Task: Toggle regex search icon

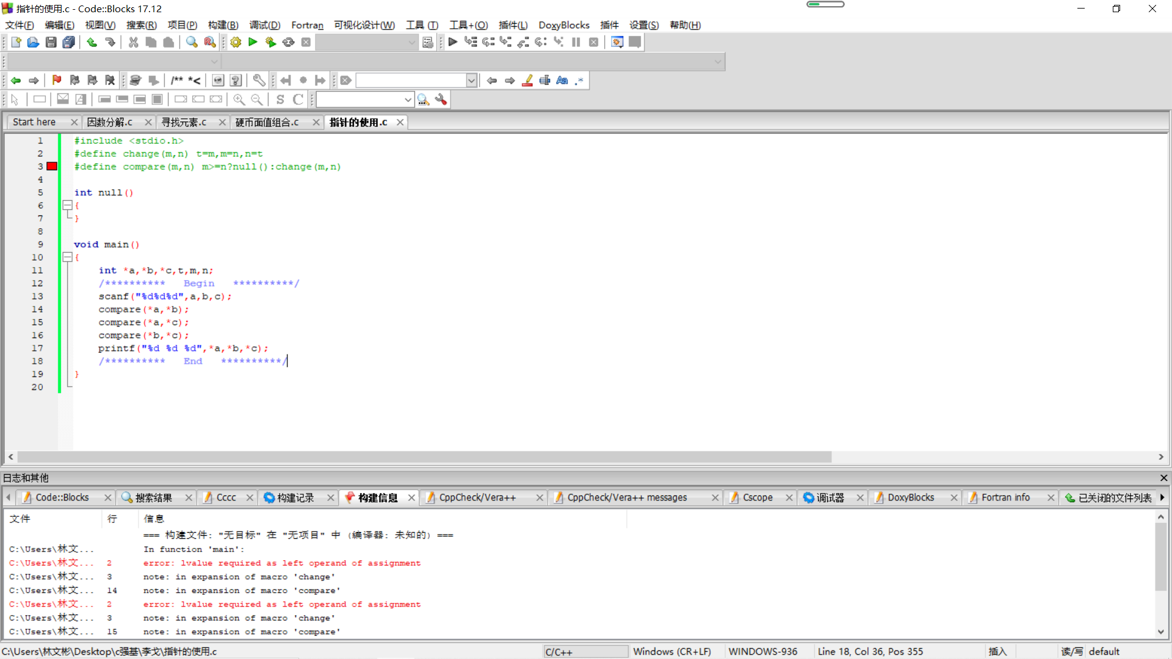Action: coord(579,80)
